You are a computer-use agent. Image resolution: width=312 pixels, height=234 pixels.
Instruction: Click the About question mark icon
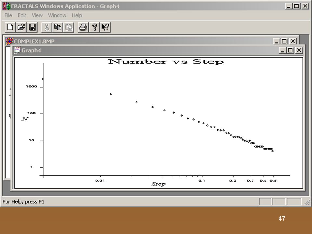click(94, 27)
